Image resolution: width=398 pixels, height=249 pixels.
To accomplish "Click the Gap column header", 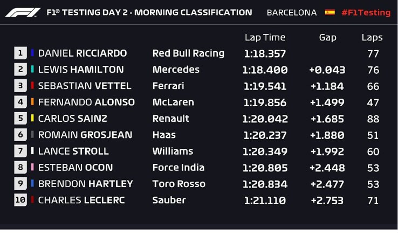I will 327,38.
